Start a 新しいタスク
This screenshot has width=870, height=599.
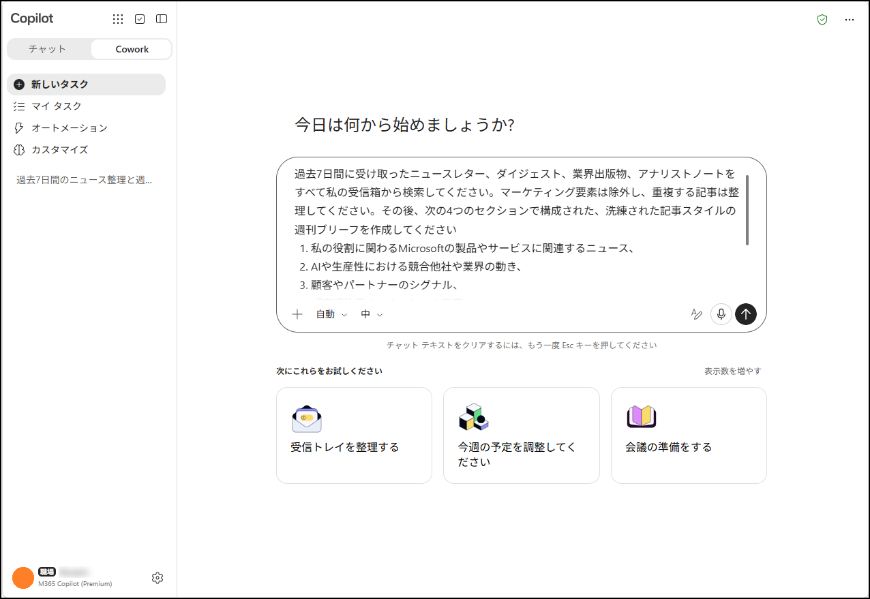coord(86,85)
